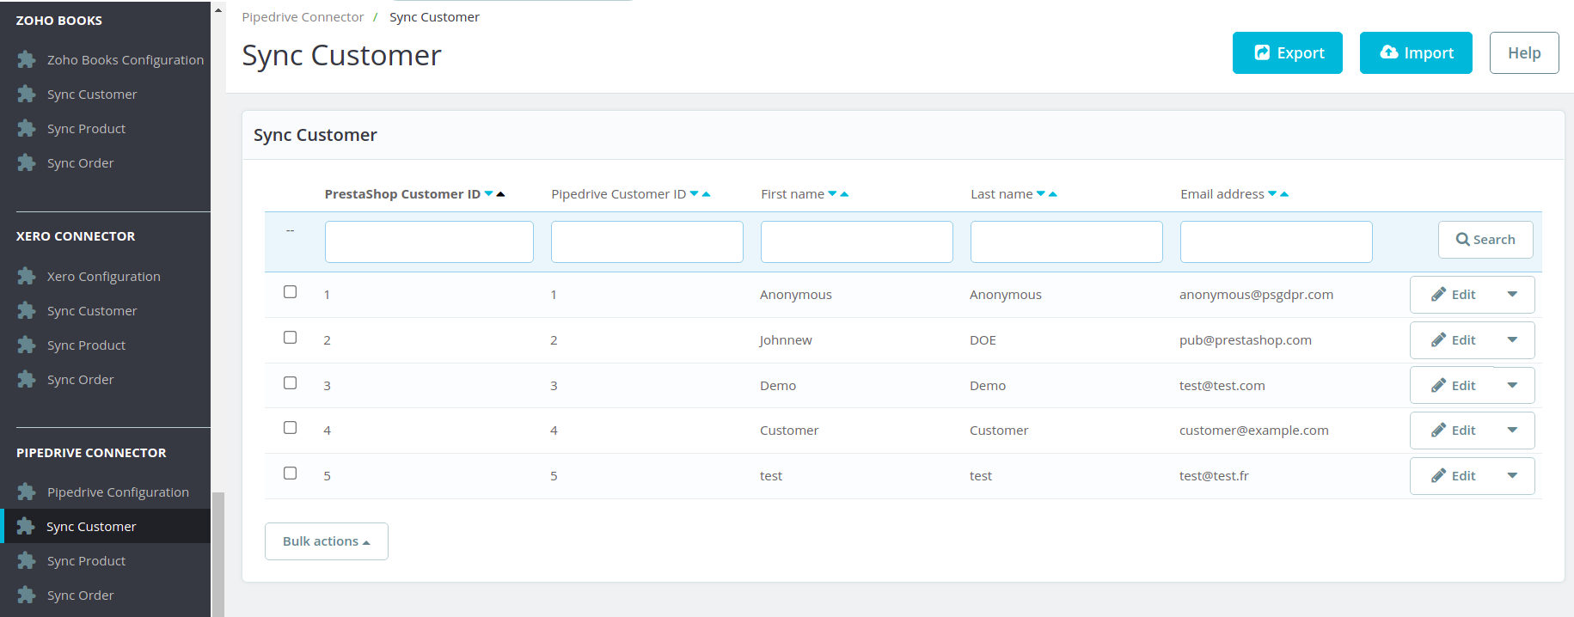Viewport: 1574px width, 617px height.
Task: Click puzzle icon next to Xero Sync Order
Action: coord(27,379)
